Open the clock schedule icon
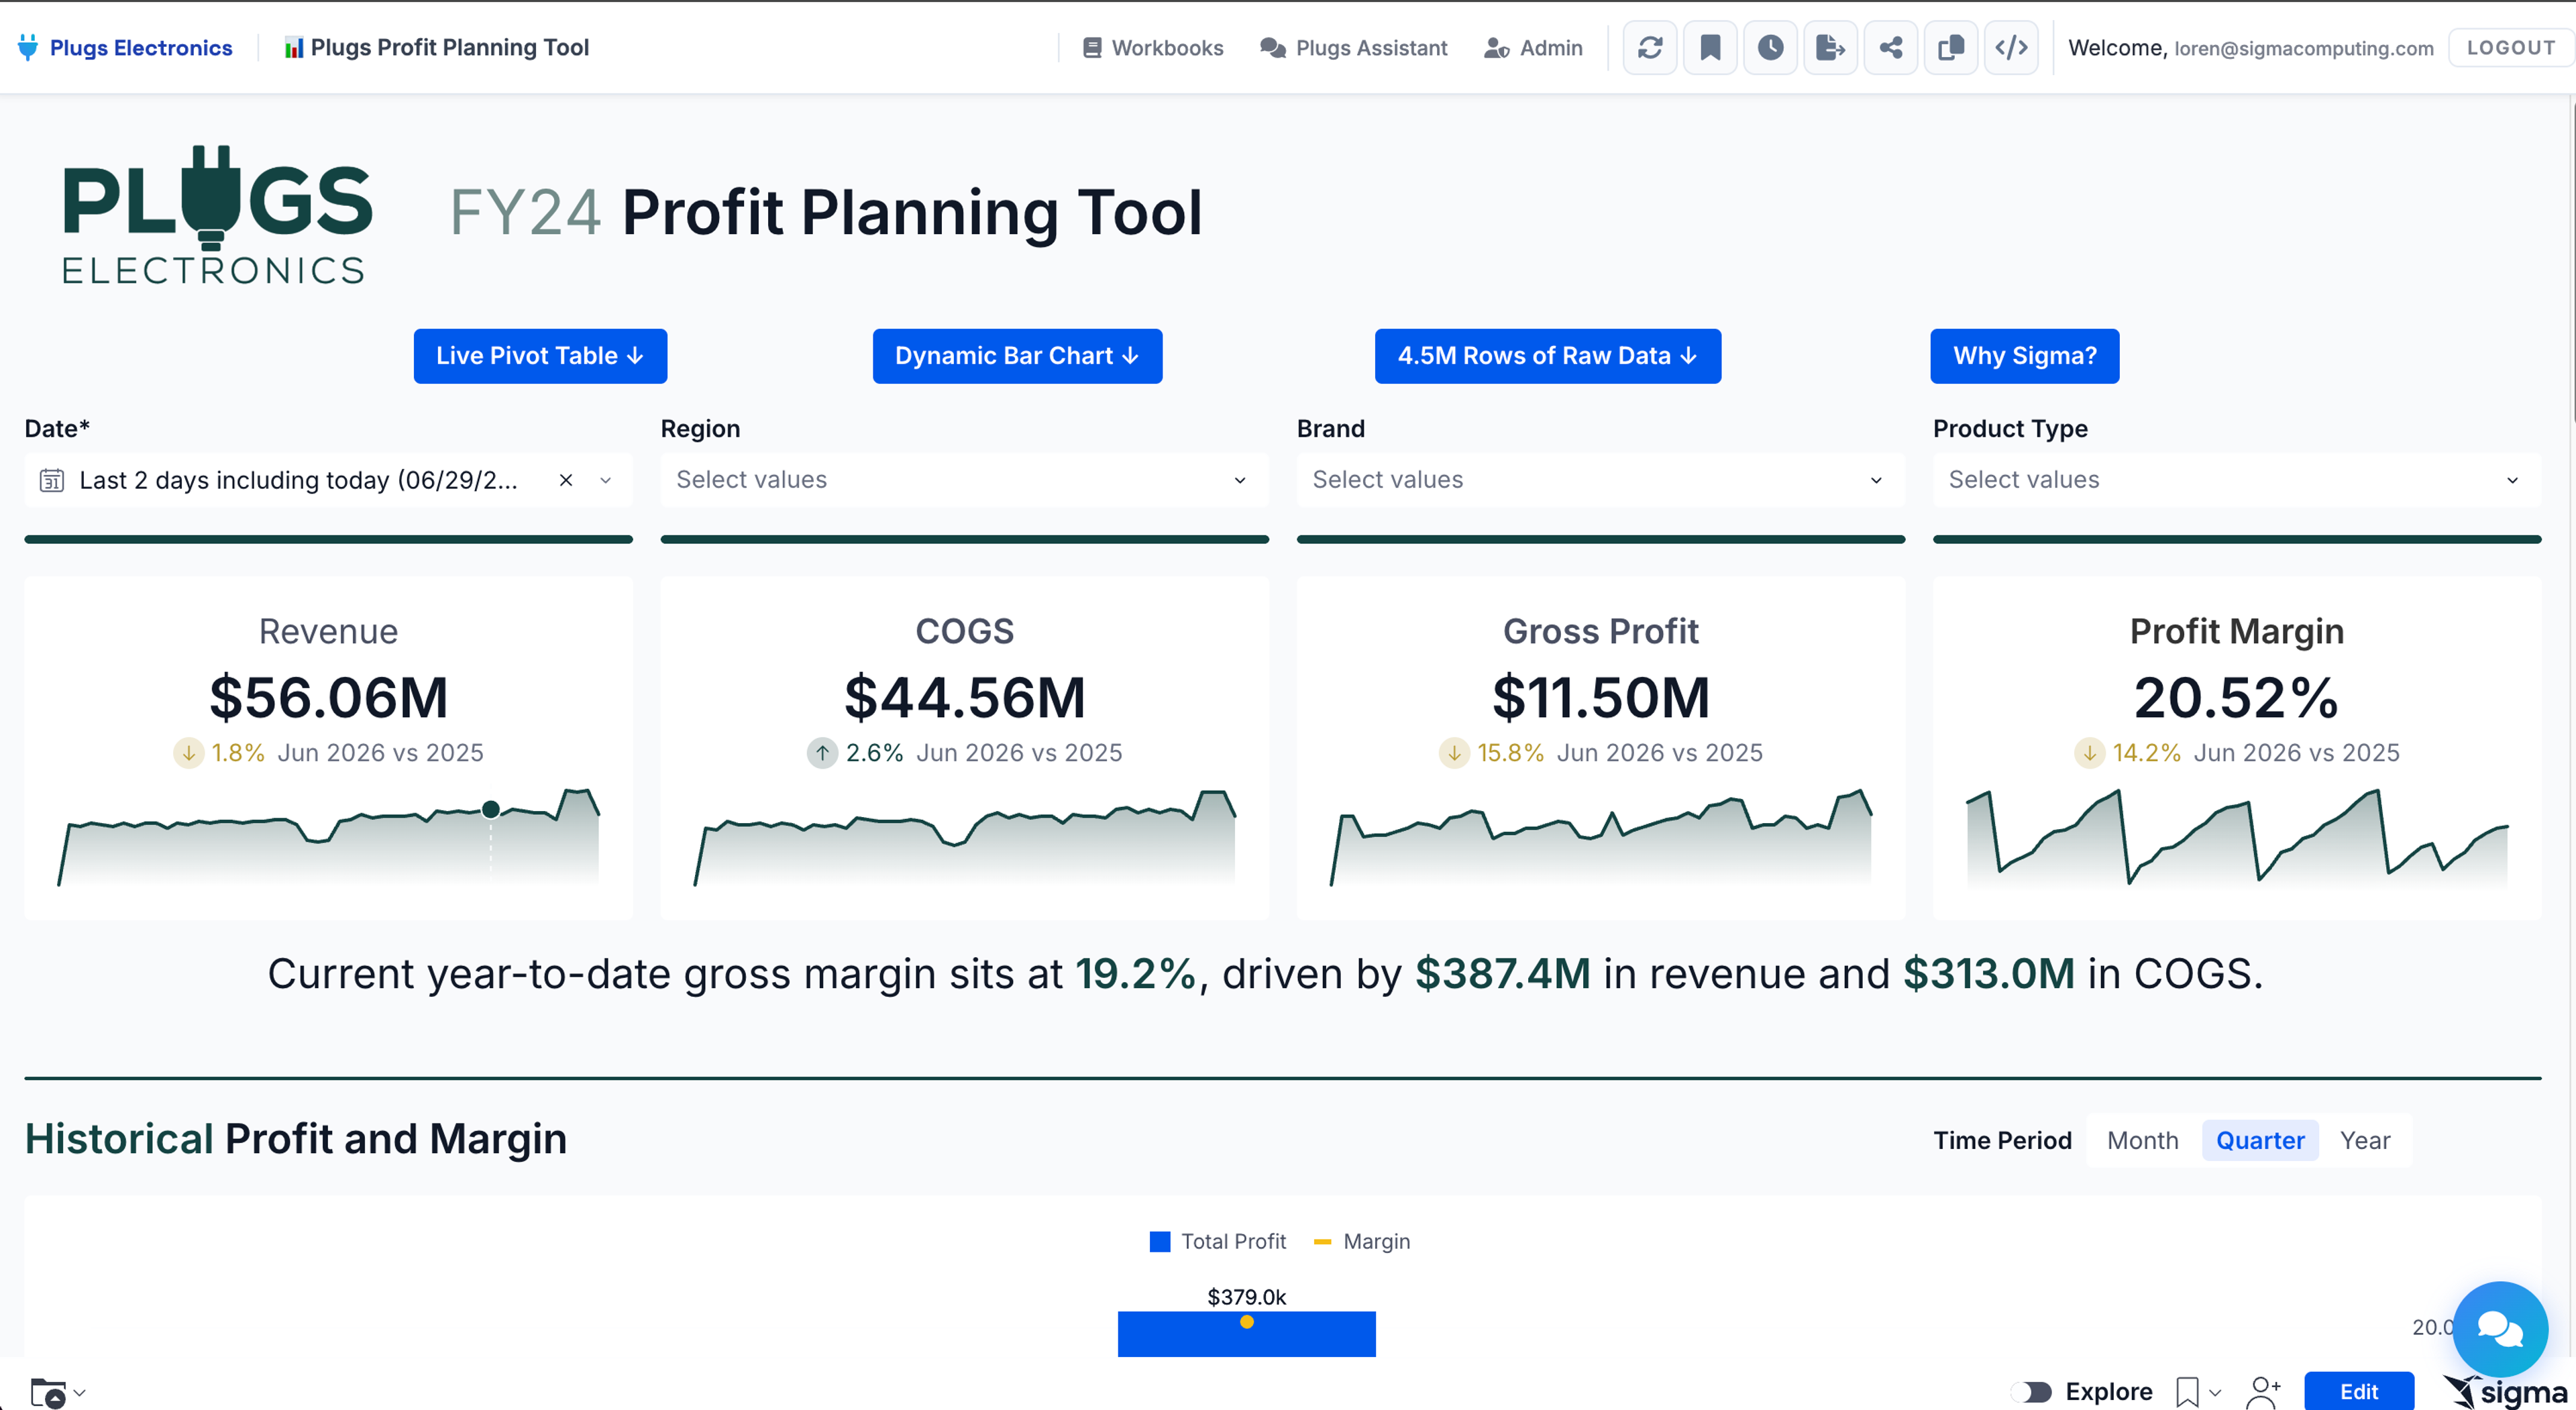 (x=1770, y=47)
